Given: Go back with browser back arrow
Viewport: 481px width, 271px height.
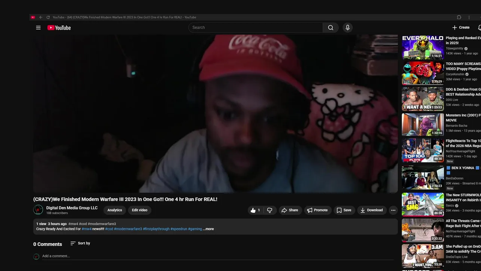Looking at the screenshot, I should click(41, 17).
